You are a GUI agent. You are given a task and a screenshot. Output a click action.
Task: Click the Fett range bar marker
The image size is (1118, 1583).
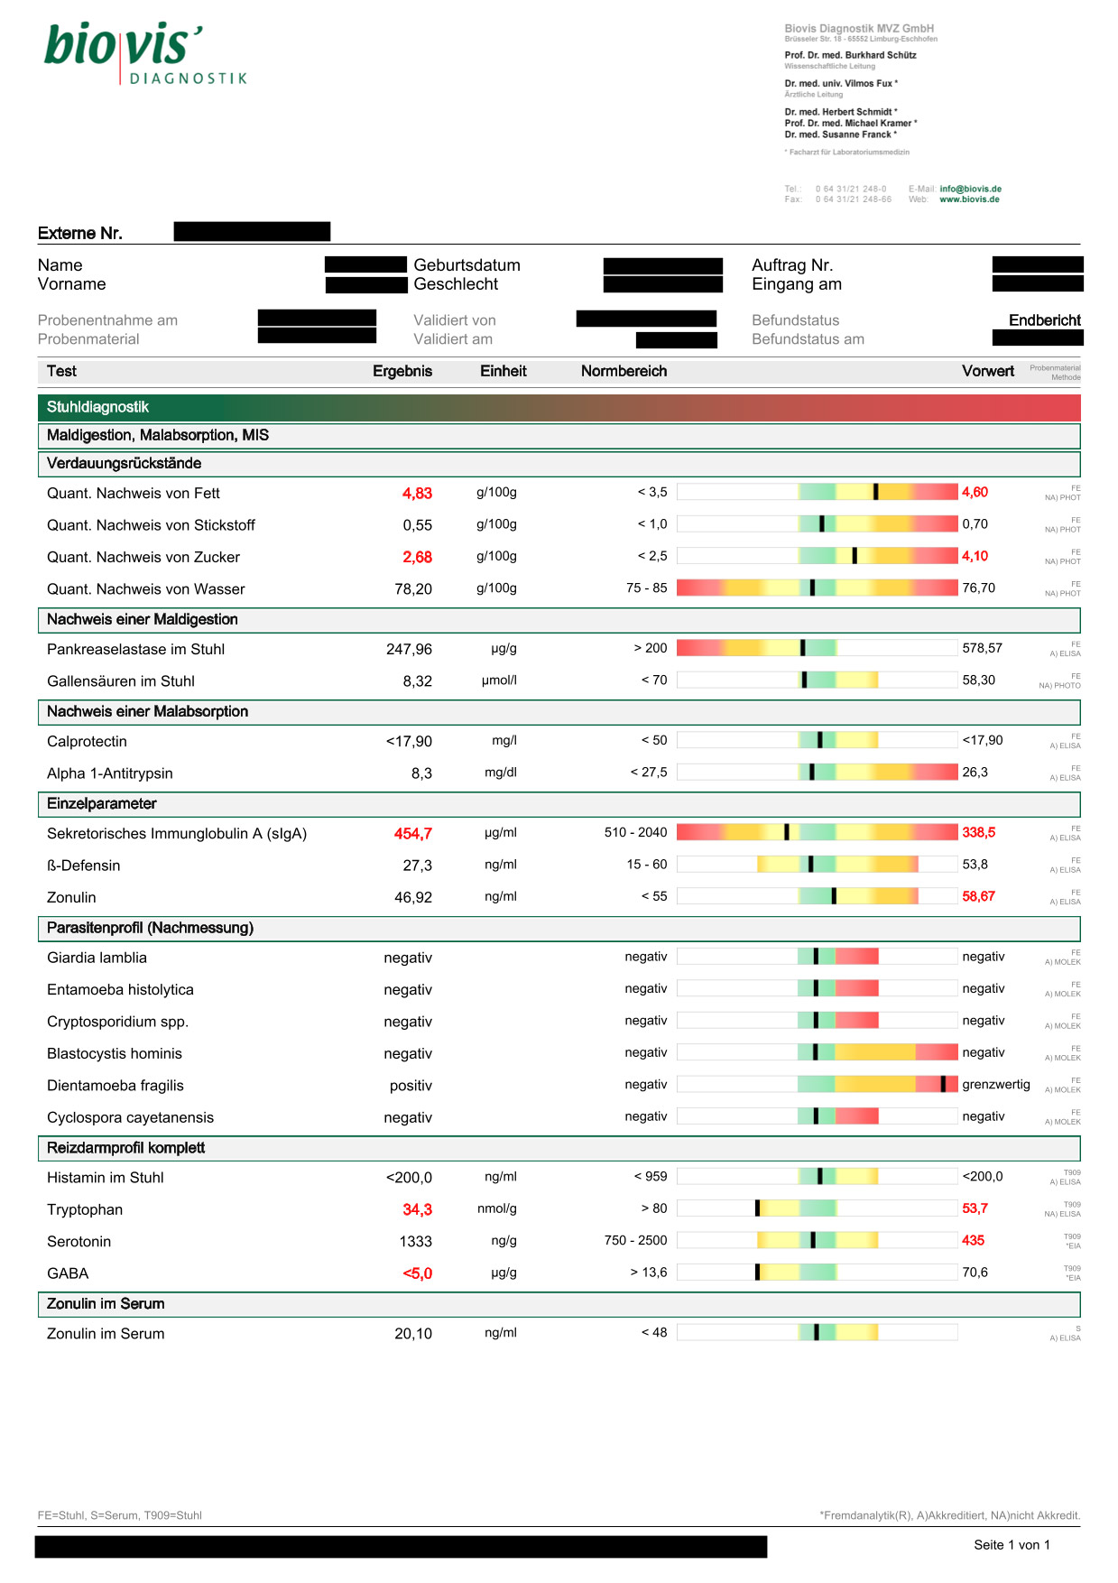point(875,492)
